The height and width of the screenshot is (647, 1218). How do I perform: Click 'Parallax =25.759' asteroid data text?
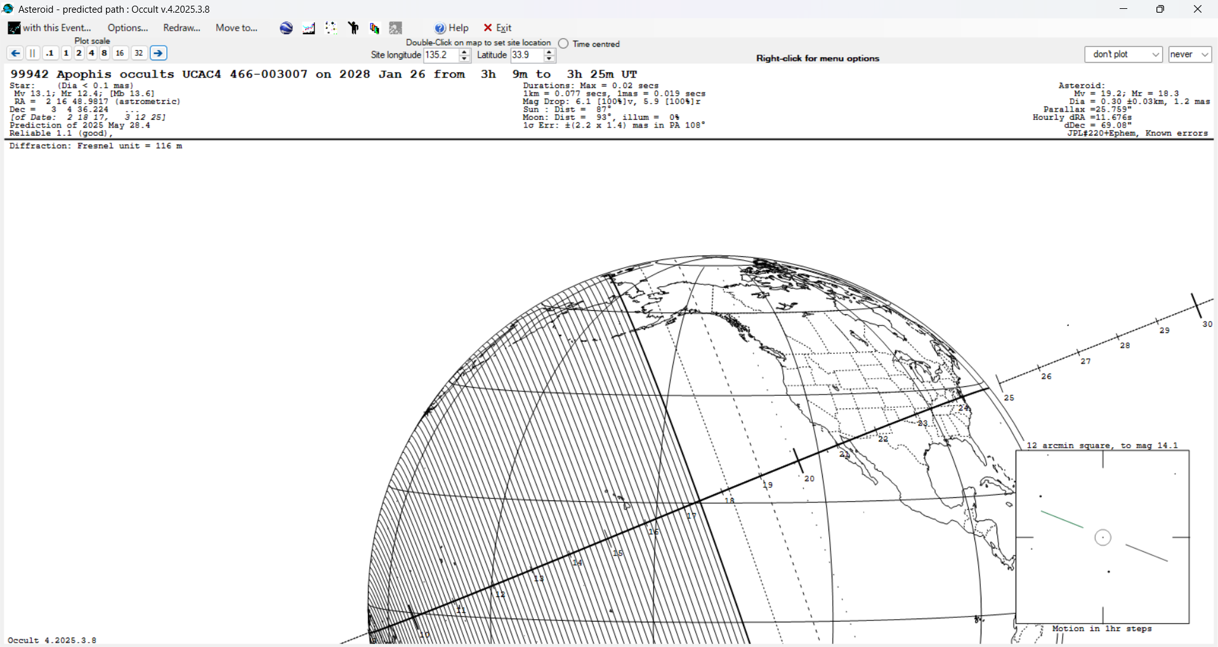point(1088,110)
